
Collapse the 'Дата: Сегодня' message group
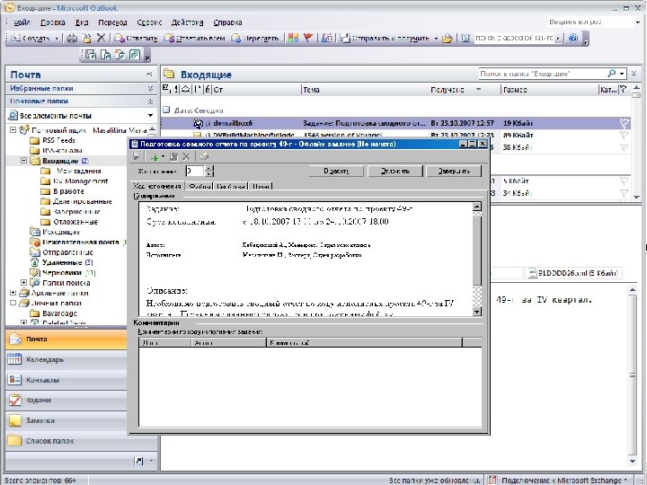coord(166,110)
